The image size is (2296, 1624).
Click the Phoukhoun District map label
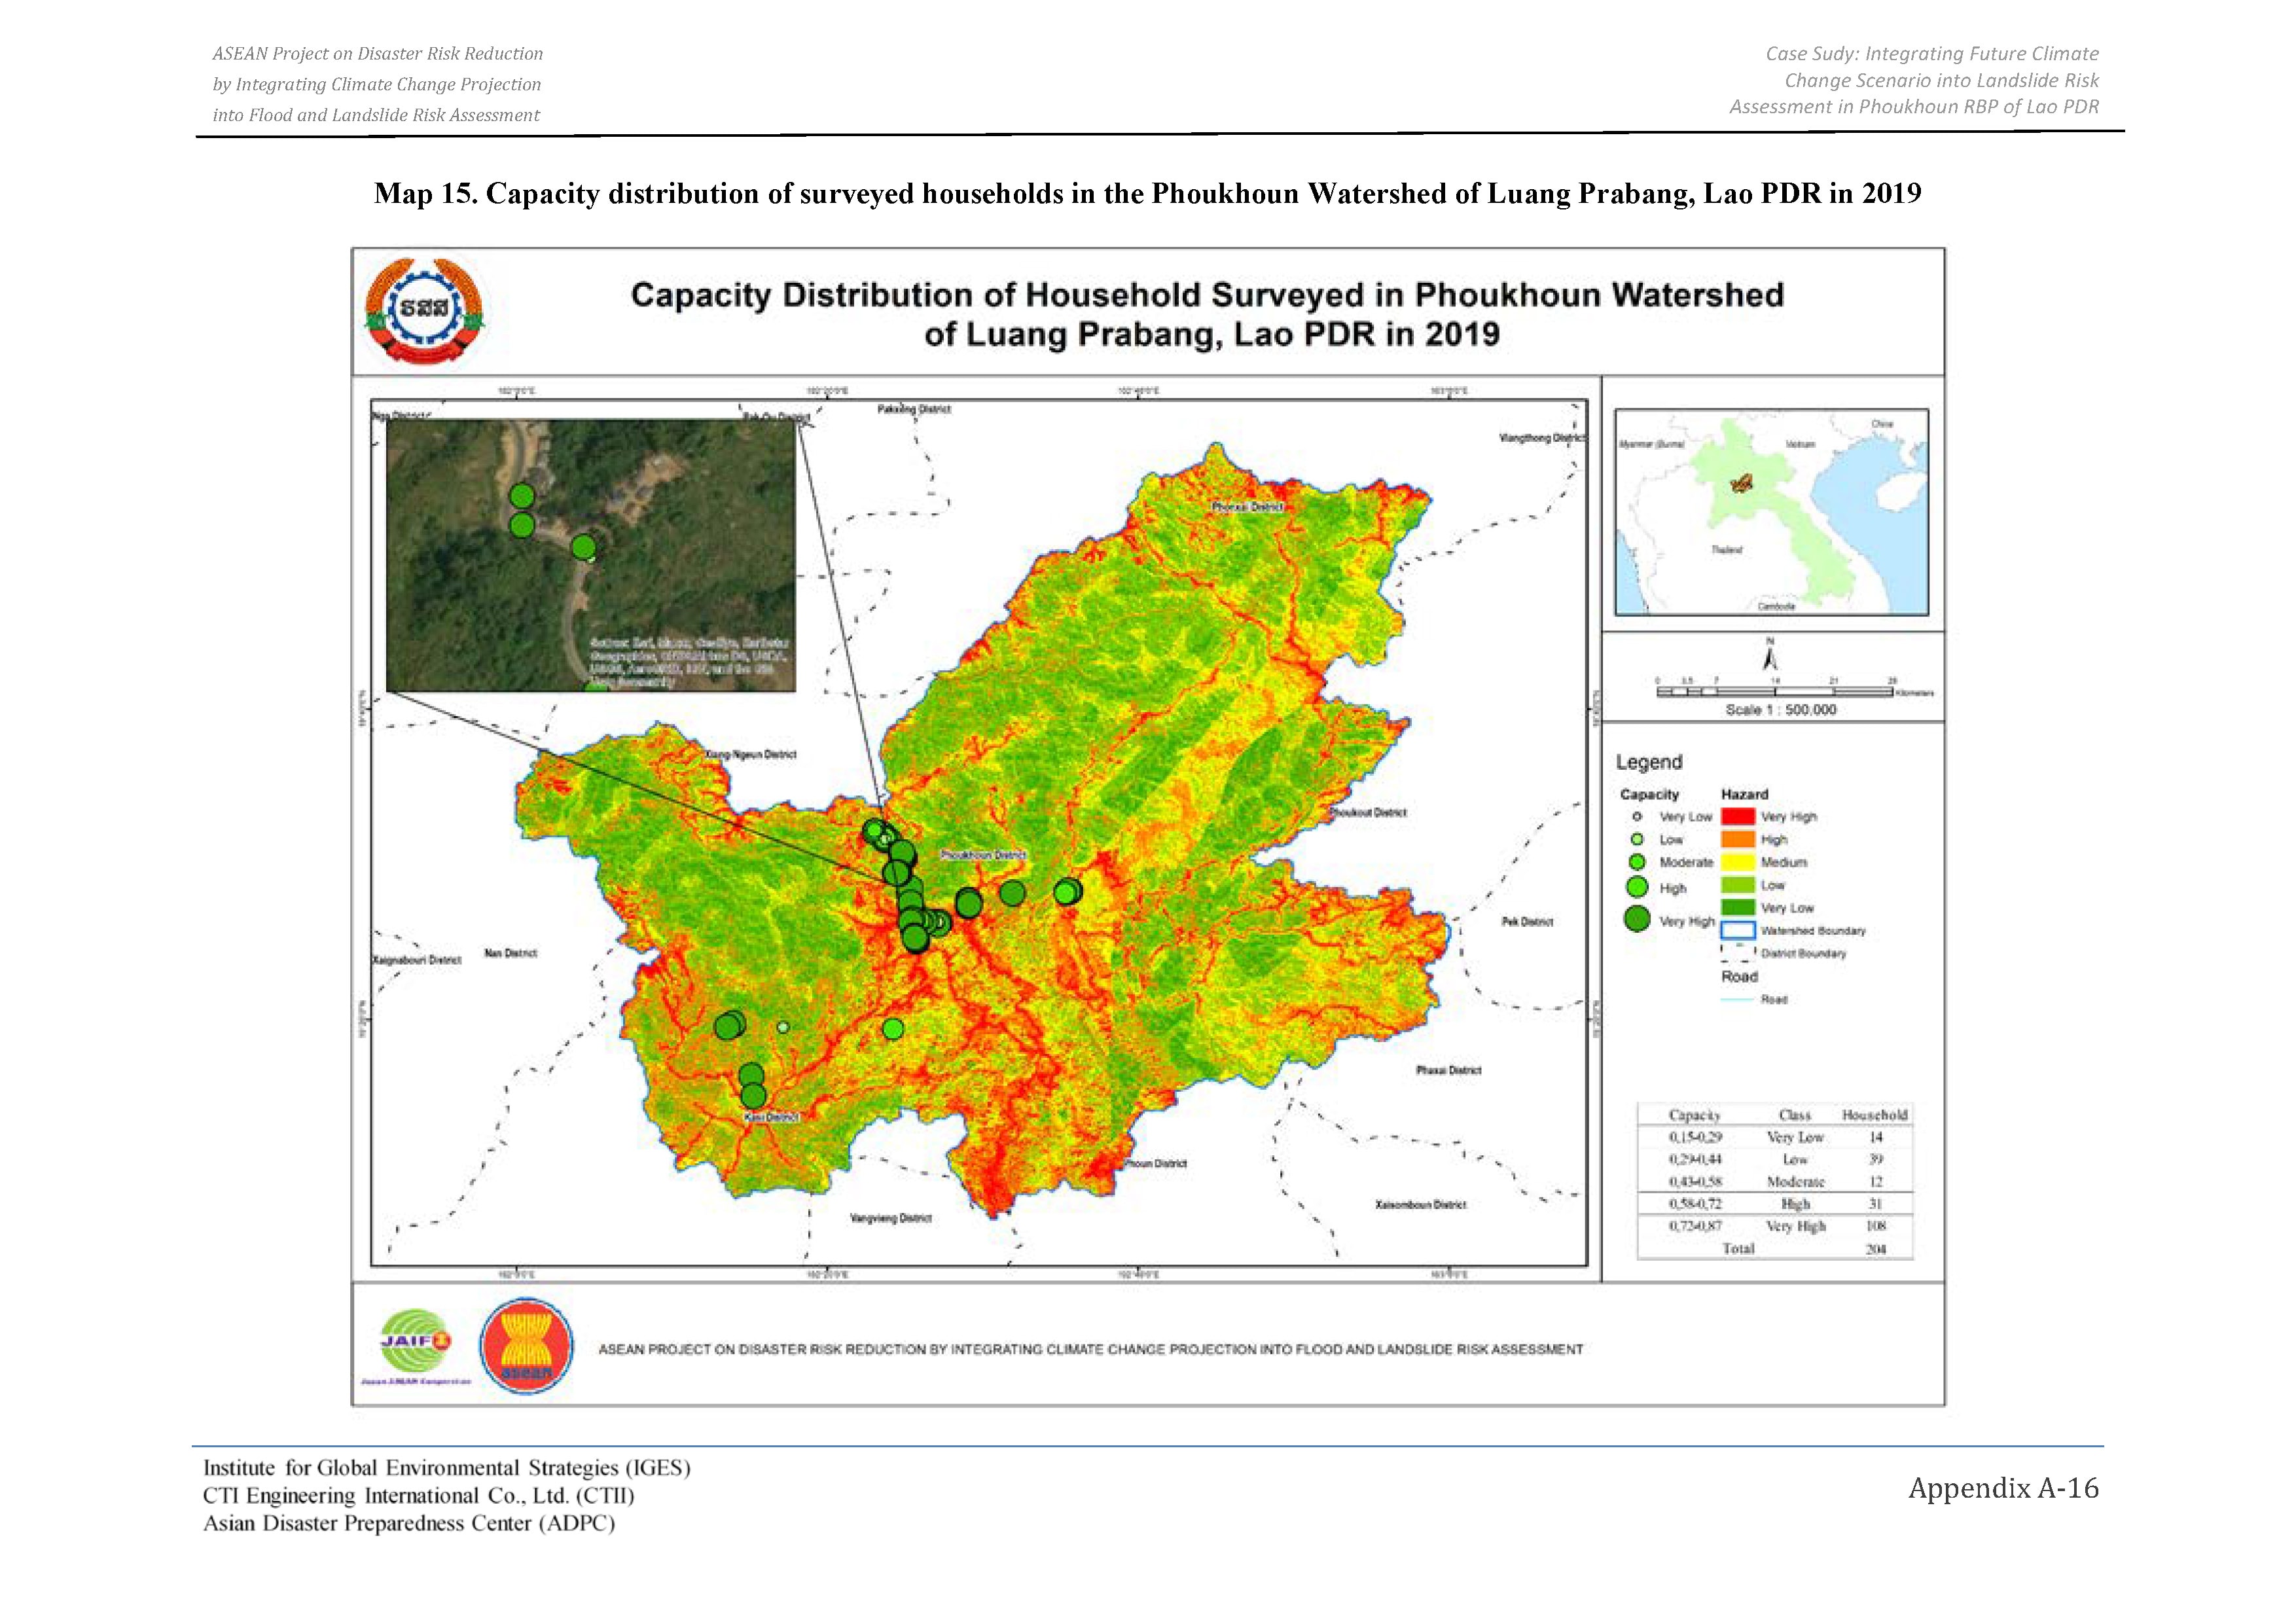[x=983, y=856]
